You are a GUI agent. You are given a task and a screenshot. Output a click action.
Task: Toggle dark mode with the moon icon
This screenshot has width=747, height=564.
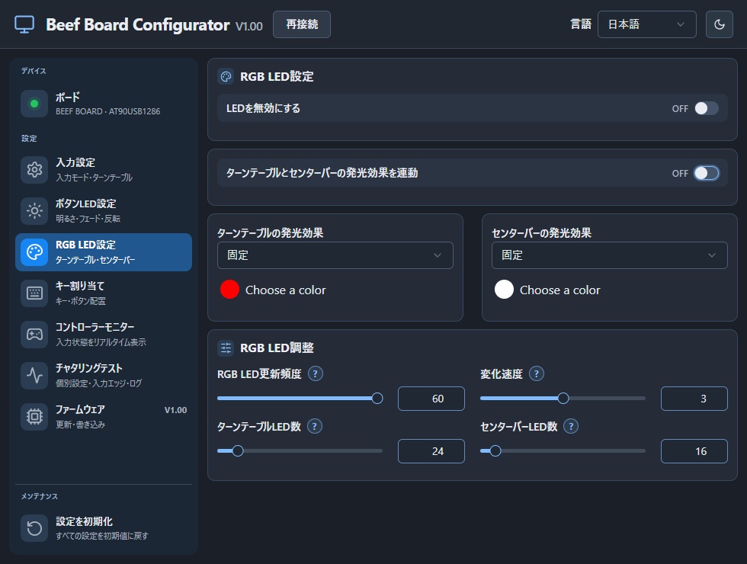click(x=719, y=24)
